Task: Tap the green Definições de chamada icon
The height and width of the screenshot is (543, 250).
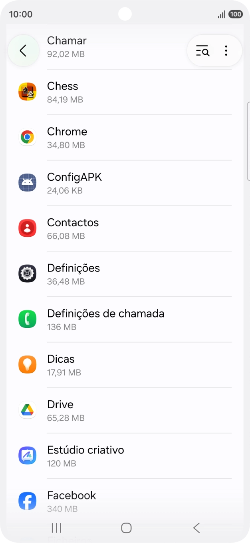Action: pos(27,319)
